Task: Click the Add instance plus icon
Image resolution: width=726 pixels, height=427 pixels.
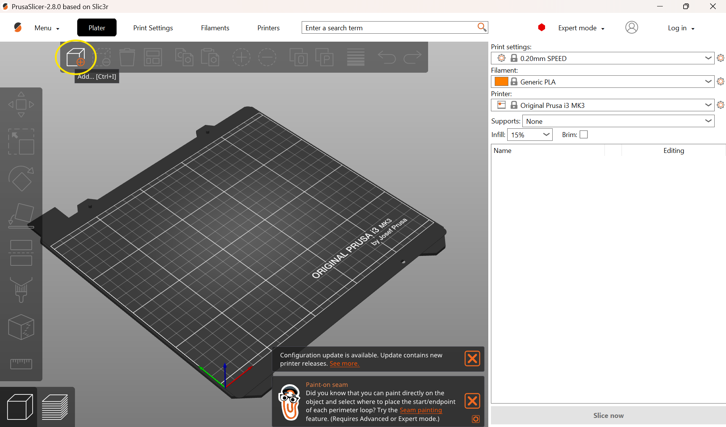Action: pos(241,57)
